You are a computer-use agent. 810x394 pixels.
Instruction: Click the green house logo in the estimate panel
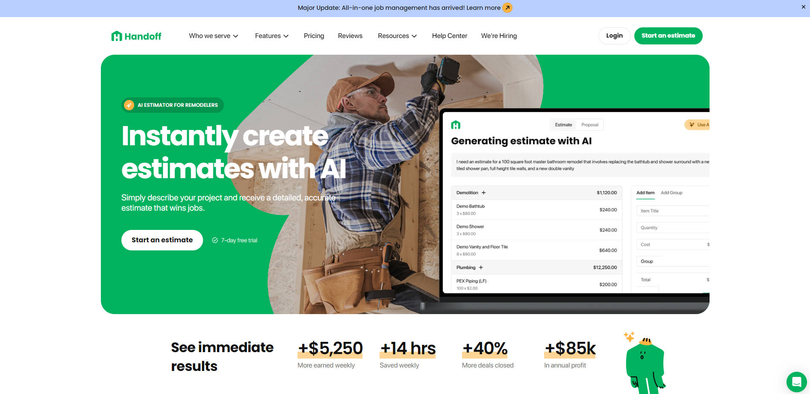pyautogui.click(x=456, y=125)
